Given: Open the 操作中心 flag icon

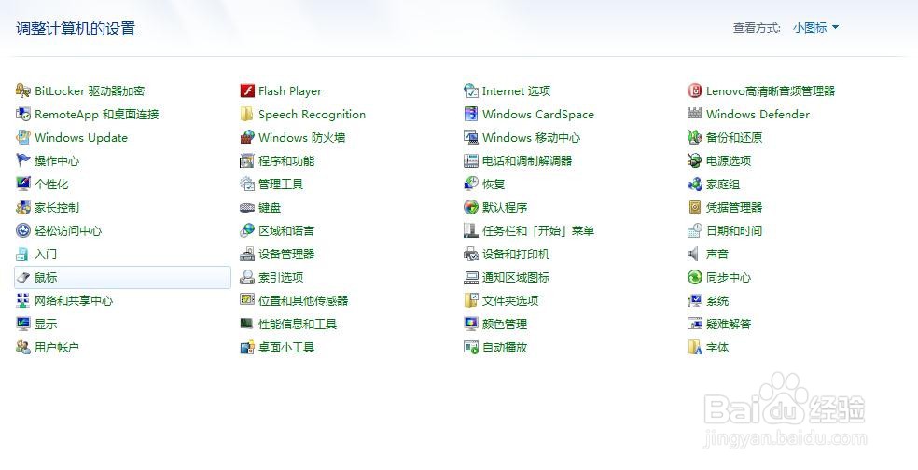Looking at the screenshot, I should pyautogui.click(x=22, y=160).
